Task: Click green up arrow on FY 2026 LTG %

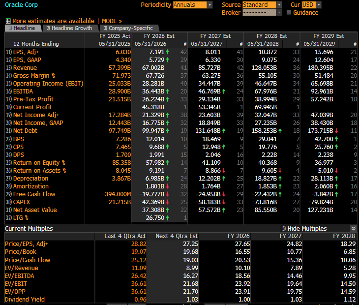Action: coord(168,217)
